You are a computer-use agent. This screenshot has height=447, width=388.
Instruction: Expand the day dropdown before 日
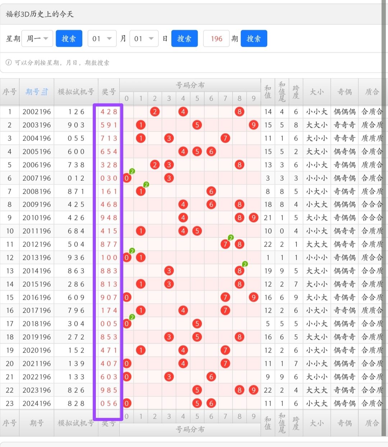tap(144, 38)
